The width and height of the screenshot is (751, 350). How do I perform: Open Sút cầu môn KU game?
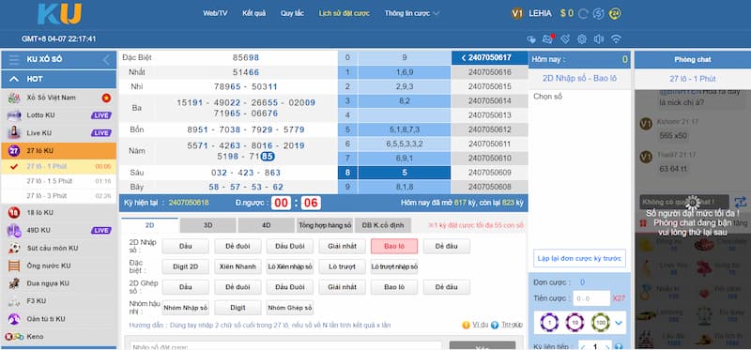pos(59,248)
